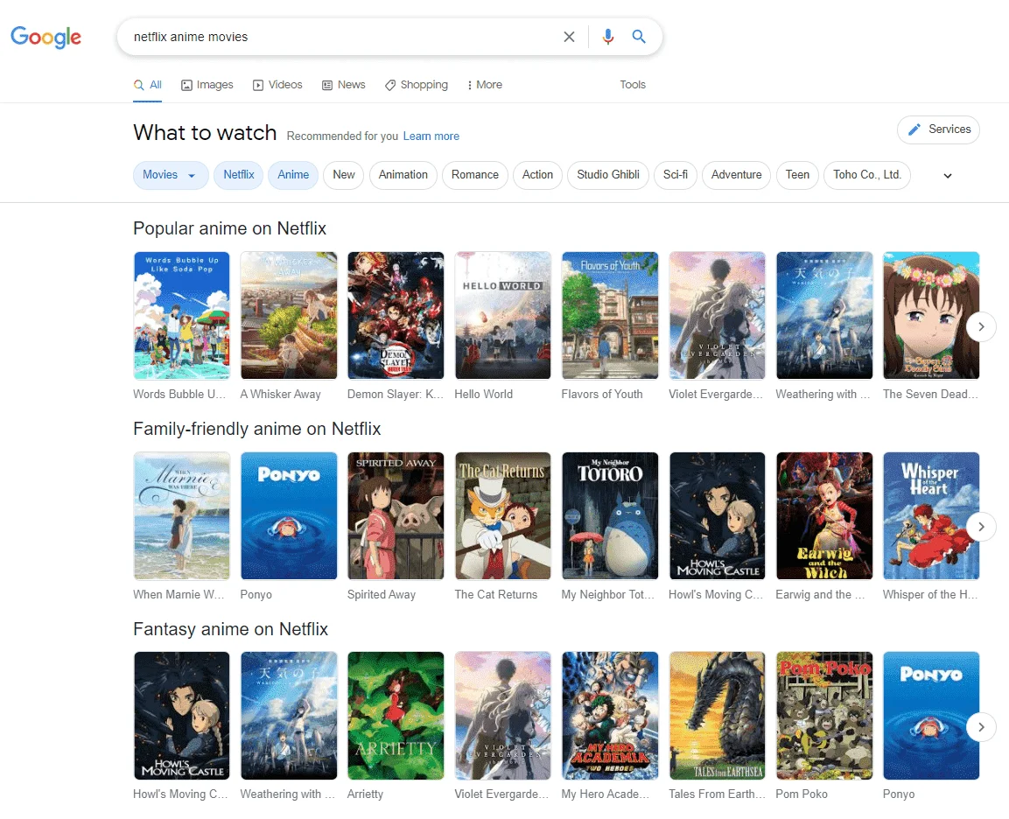Screen dimensions: 1009x819
Task: Click the A Whisker Away title text
Action: 281,395
